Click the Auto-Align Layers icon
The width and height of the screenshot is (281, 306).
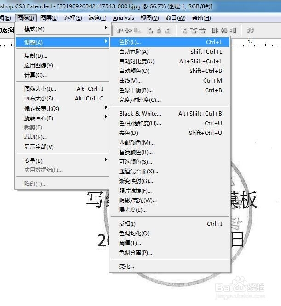250,30
